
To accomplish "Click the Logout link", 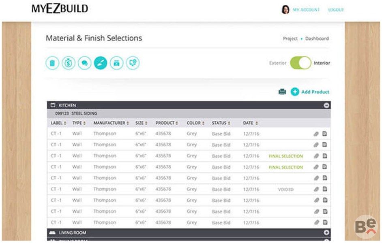I will pos(336,10).
